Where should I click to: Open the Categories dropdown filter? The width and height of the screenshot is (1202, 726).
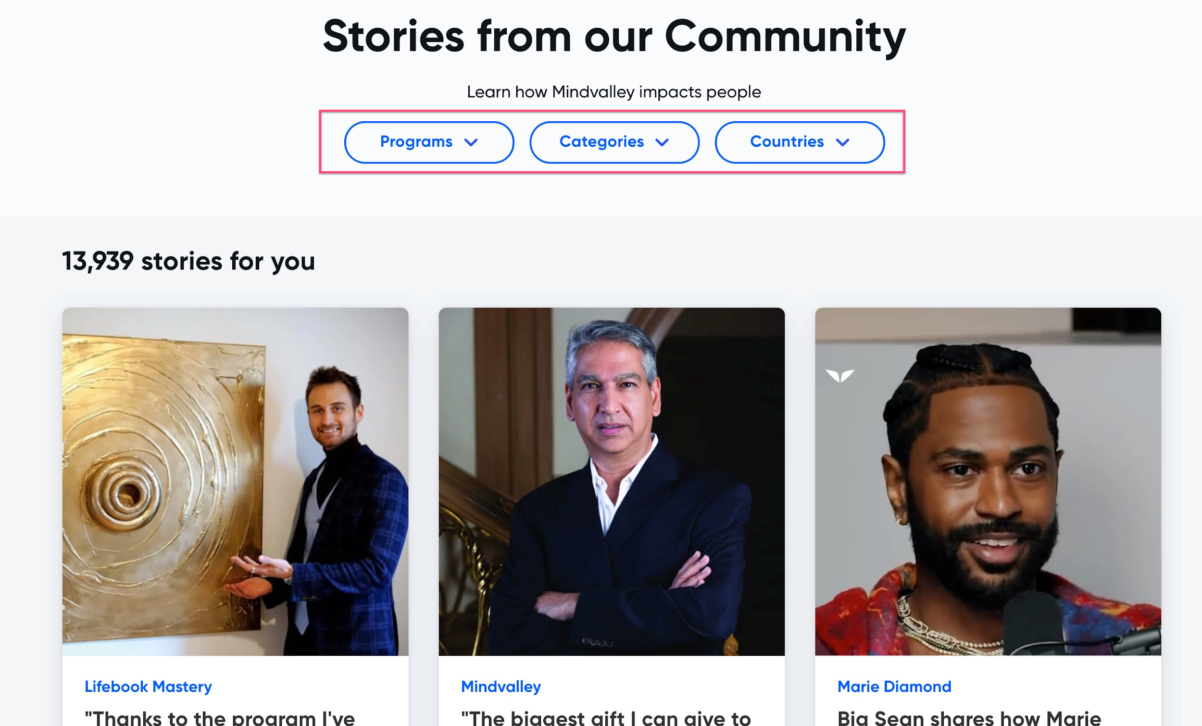(614, 142)
